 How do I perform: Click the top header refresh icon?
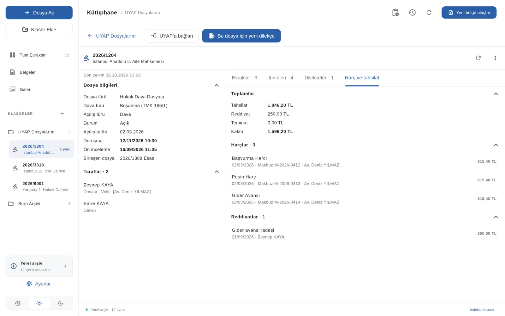click(x=429, y=13)
